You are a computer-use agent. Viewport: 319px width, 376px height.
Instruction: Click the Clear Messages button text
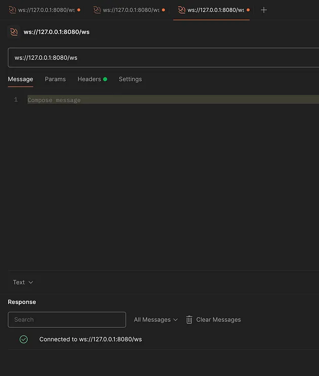[218, 319]
